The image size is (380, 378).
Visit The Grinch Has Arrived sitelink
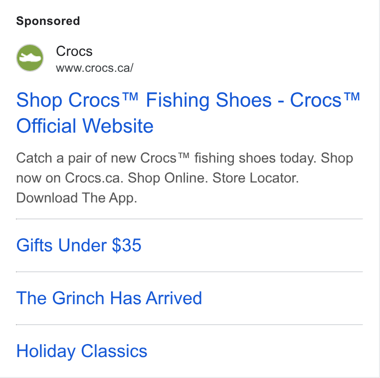tap(109, 298)
